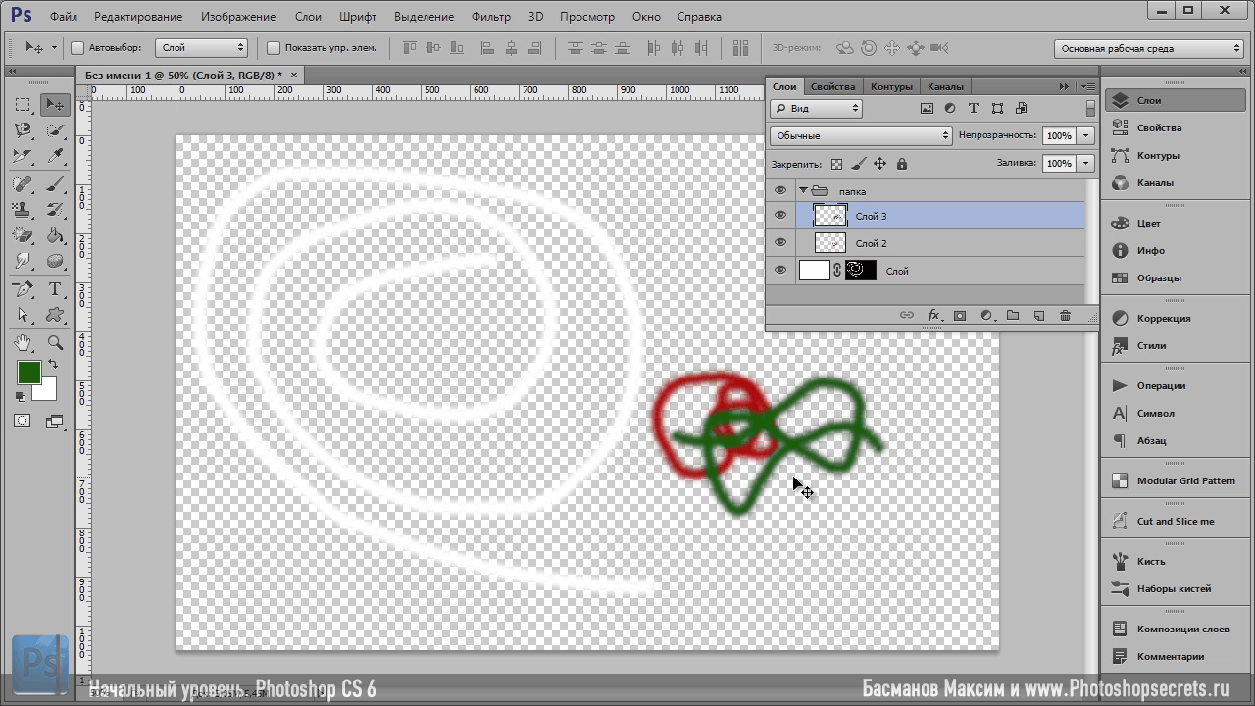Screen dimensions: 1255x706
Task: Toggle Quick Mask mode
Action: [23, 421]
